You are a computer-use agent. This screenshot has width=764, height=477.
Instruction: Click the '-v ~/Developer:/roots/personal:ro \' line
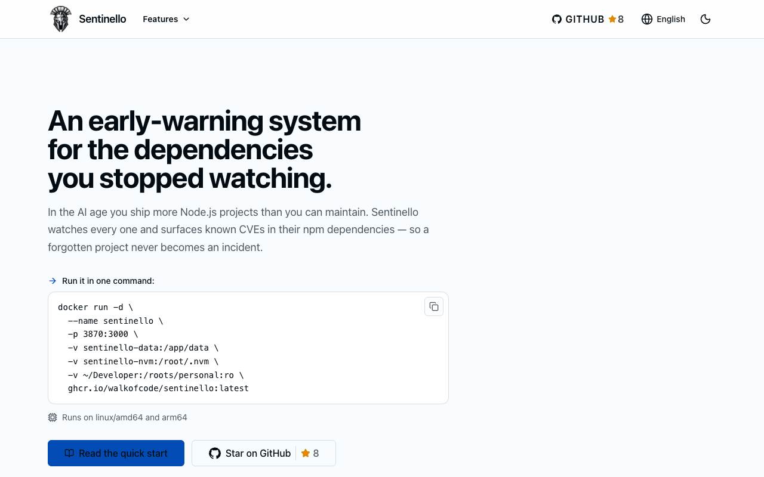[x=156, y=375]
